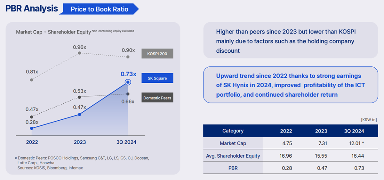This screenshot has height=180, width=384.
Task: Select the KOSPI 200 2023 gray data point
Action: (x=79, y=54)
